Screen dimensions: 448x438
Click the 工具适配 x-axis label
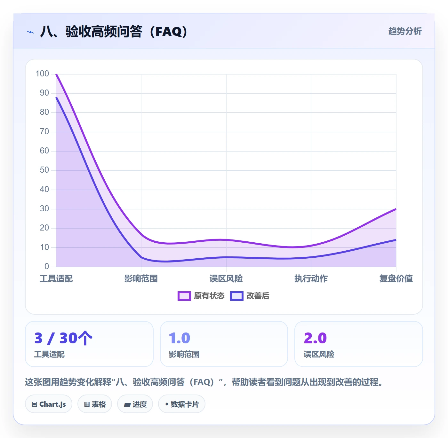coord(56,278)
